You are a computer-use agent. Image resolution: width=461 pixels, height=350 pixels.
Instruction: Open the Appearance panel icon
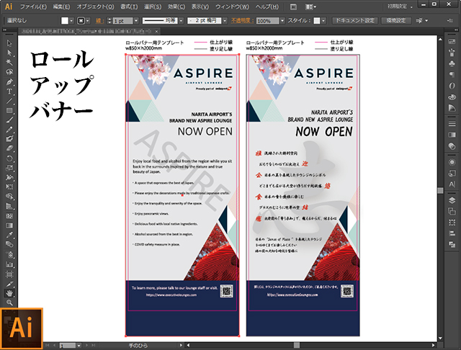[452, 162]
